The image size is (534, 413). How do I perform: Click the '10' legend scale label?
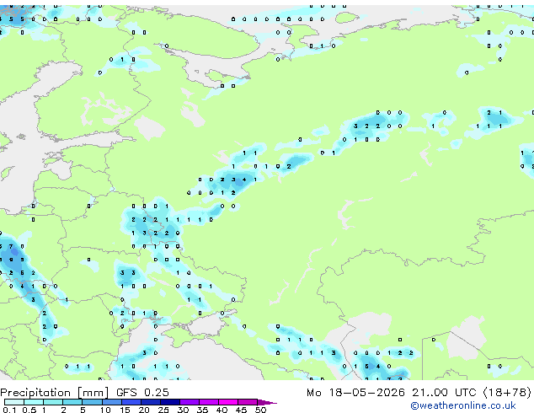click(x=105, y=410)
